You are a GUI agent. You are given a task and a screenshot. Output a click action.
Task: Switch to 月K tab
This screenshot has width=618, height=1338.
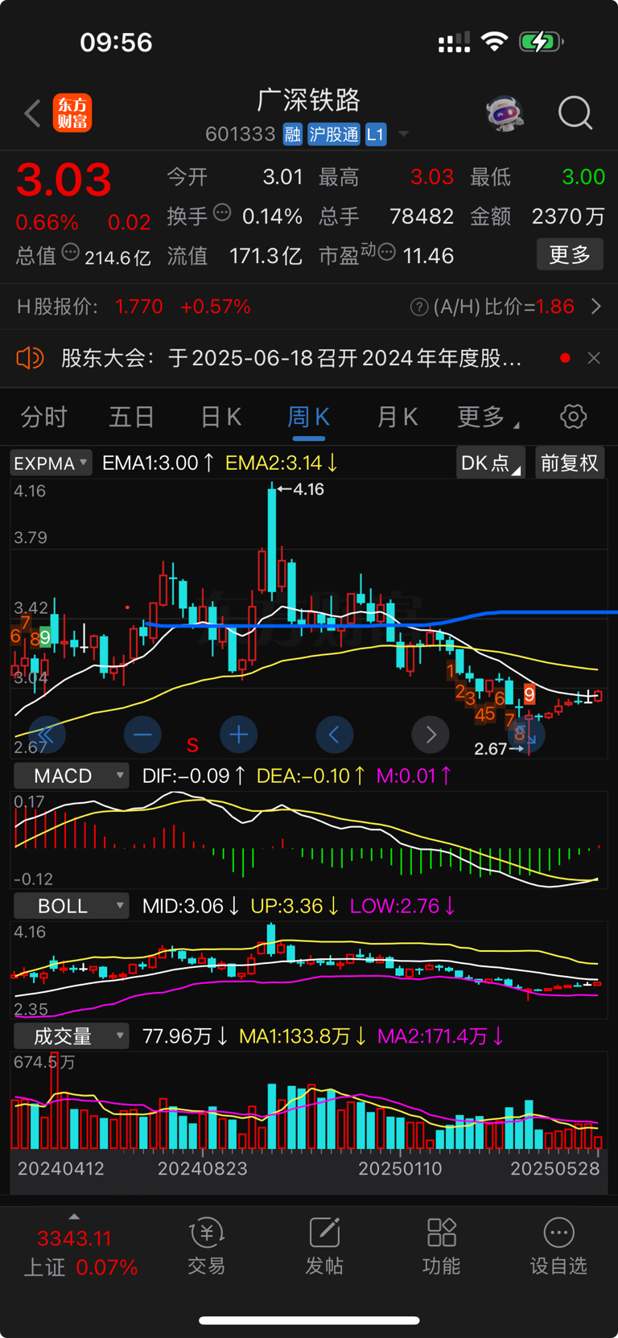click(398, 417)
